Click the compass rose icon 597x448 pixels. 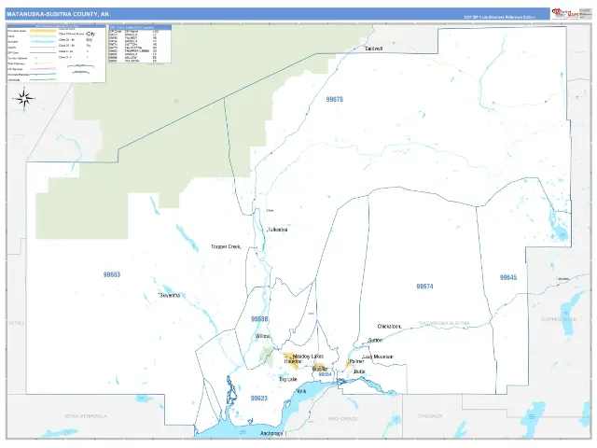25,98
